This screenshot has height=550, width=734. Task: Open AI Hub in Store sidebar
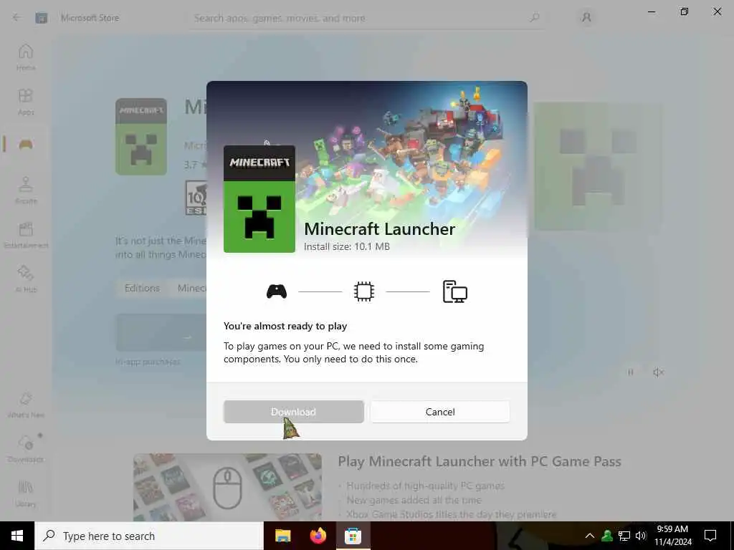coord(26,279)
